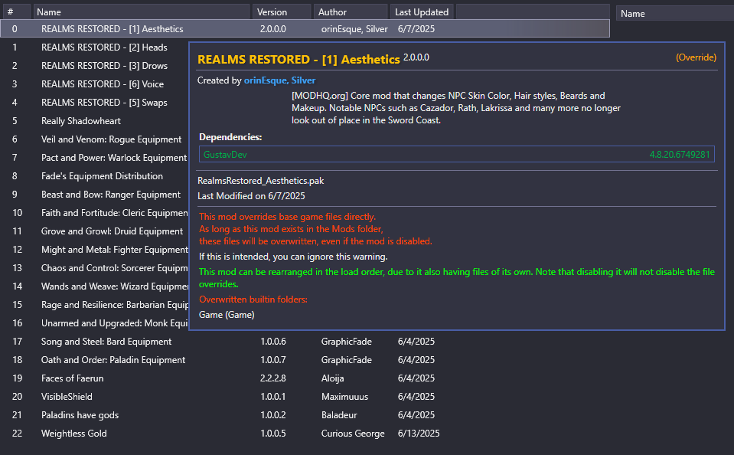Select Pact and Power: Warlock Equipment
The width and height of the screenshot is (734, 455).
114,158
